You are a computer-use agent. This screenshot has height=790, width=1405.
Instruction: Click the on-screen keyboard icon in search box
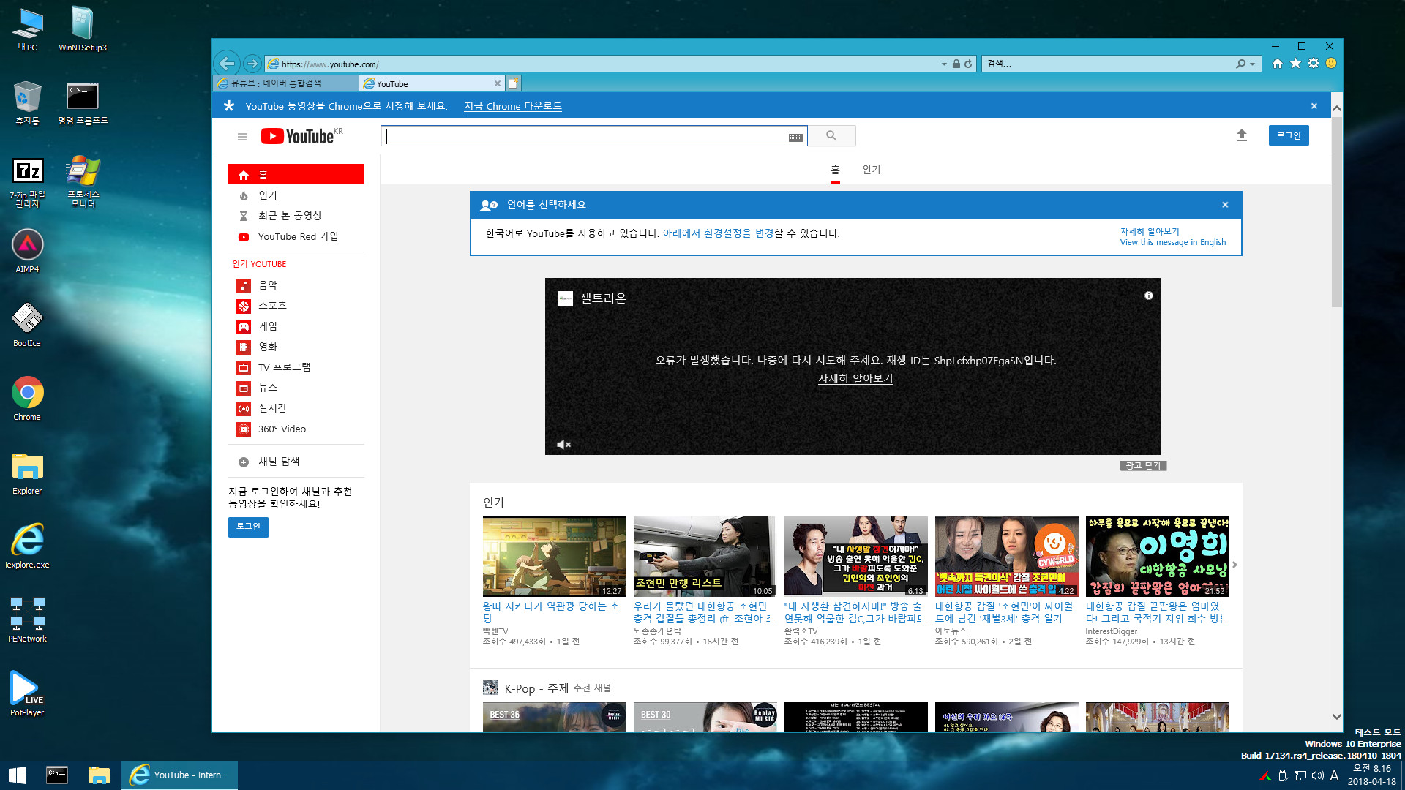tap(795, 137)
